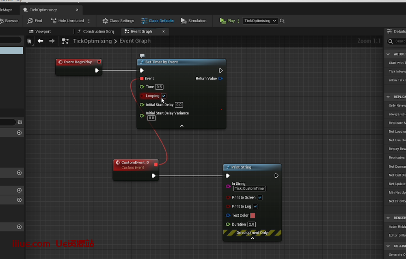Click the forward navigation arrow
Image resolution: width=406 pixels, height=259 pixels.
point(52,41)
